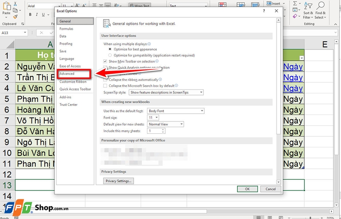Collapse the ribbon with the chevron
Image resolution: width=341 pixels, height=219 pixels.
click(335, 24)
